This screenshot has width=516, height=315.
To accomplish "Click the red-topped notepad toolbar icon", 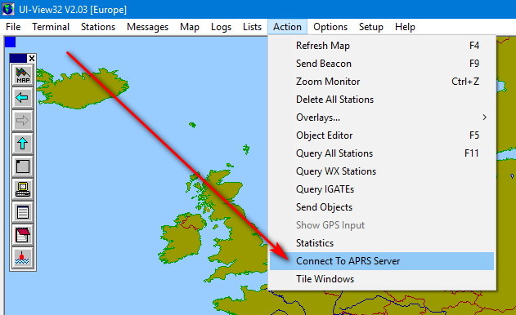I will (x=23, y=236).
